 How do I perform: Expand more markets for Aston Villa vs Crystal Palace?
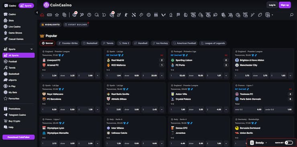[x=226, y=109]
